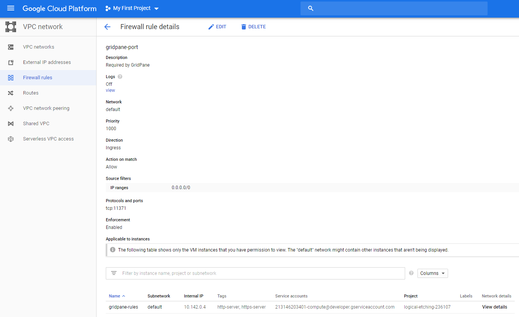Click the Ingress direction value
Screen dimensions: 519x317
pos(113,148)
